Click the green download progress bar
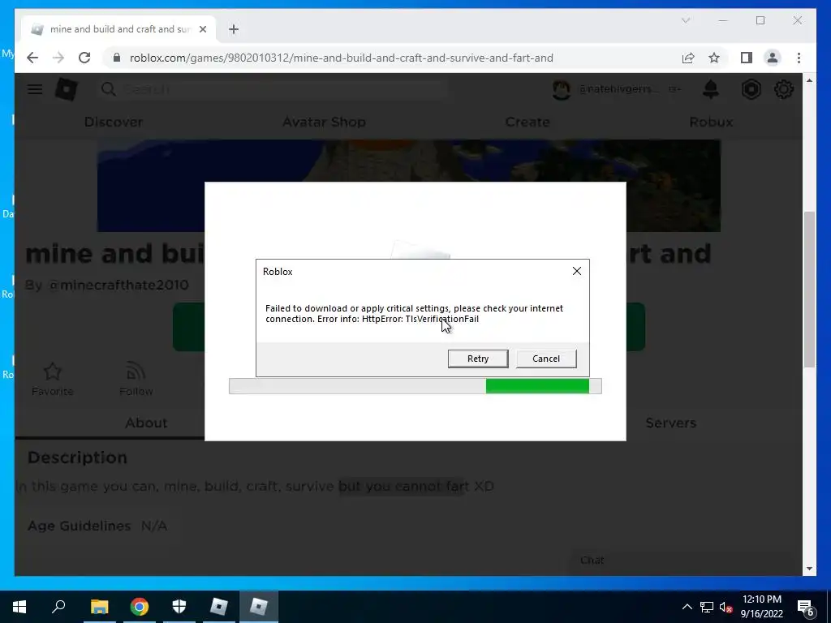Image resolution: width=831 pixels, height=623 pixels. coord(537,386)
